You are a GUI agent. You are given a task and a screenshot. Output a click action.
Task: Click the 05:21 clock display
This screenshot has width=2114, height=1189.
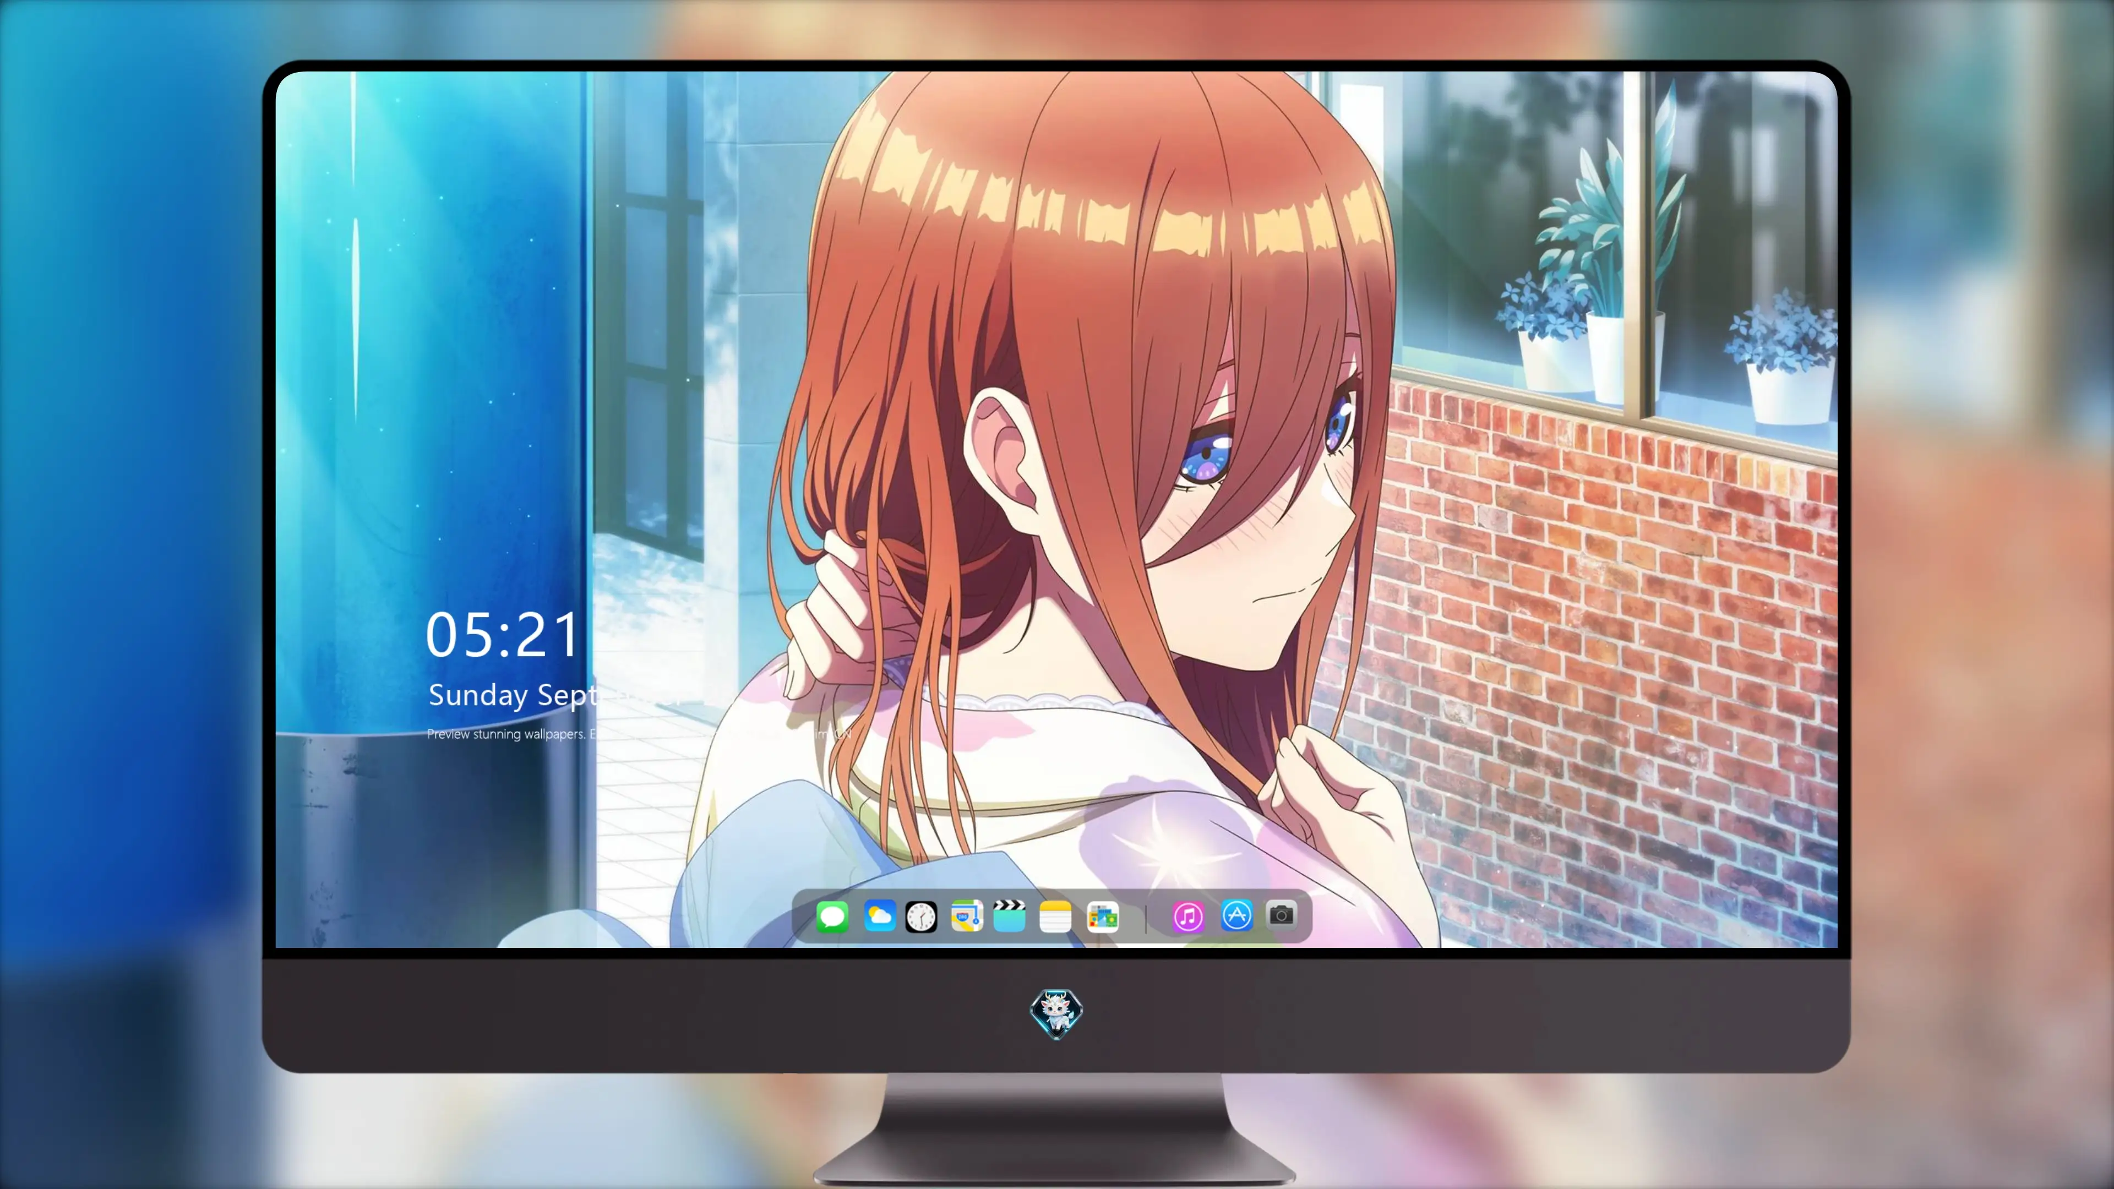tap(502, 635)
